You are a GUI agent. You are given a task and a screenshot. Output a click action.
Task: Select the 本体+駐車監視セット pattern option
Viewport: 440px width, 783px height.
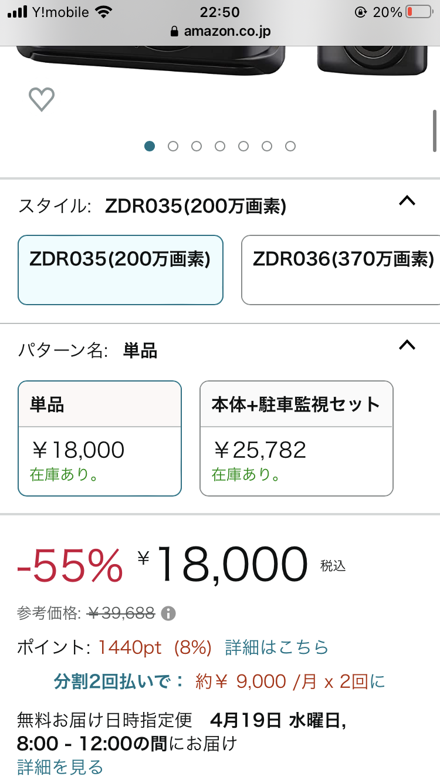tap(296, 438)
